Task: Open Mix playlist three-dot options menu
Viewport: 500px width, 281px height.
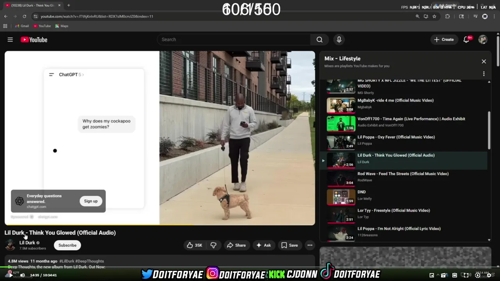Action: (x=484, y=74)
